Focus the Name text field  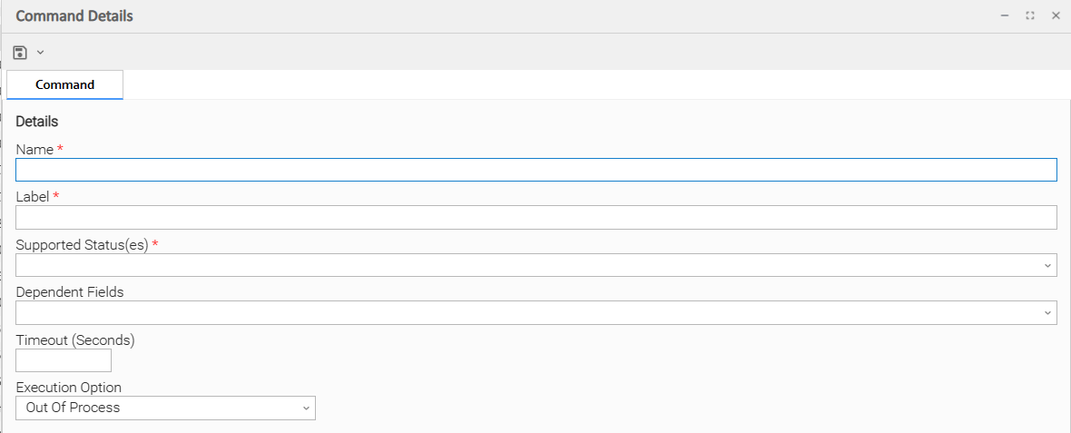pos(535,170)
